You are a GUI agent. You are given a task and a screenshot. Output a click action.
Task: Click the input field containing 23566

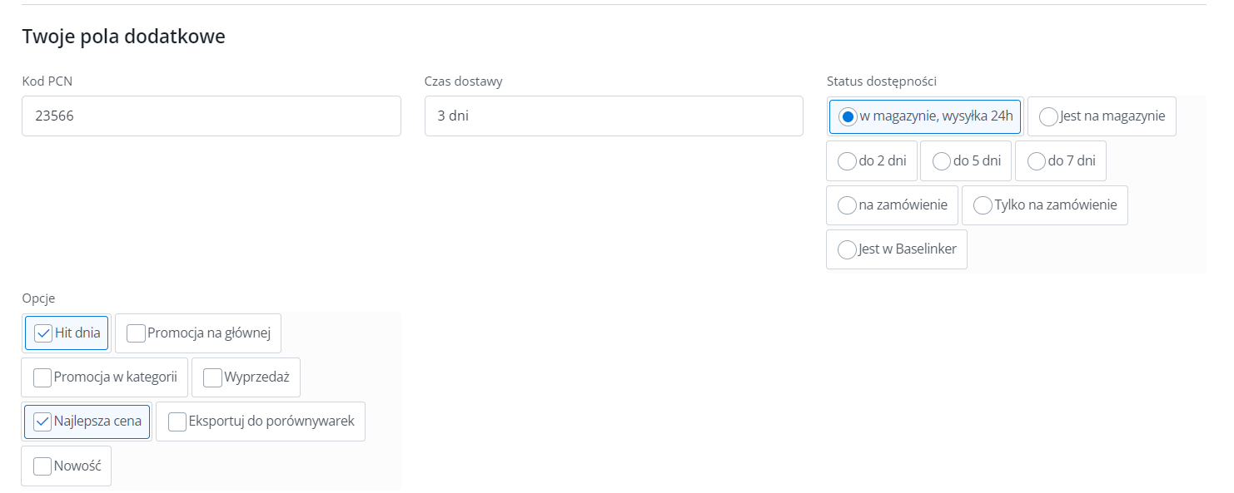pos(211,116)
